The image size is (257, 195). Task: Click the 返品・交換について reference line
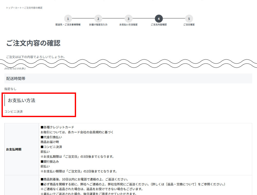click(x=133, y=184)
